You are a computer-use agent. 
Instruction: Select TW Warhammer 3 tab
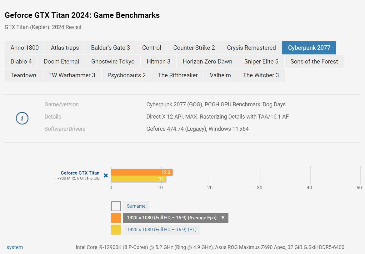(x=72, y=75)
